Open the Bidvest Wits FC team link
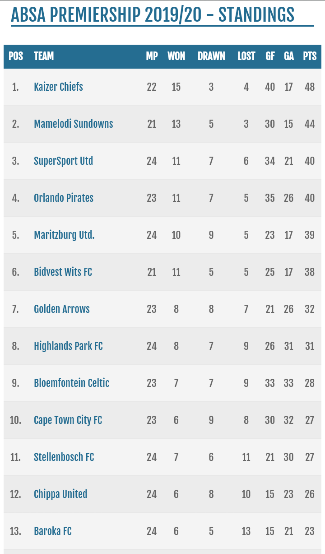 point(63,272)
